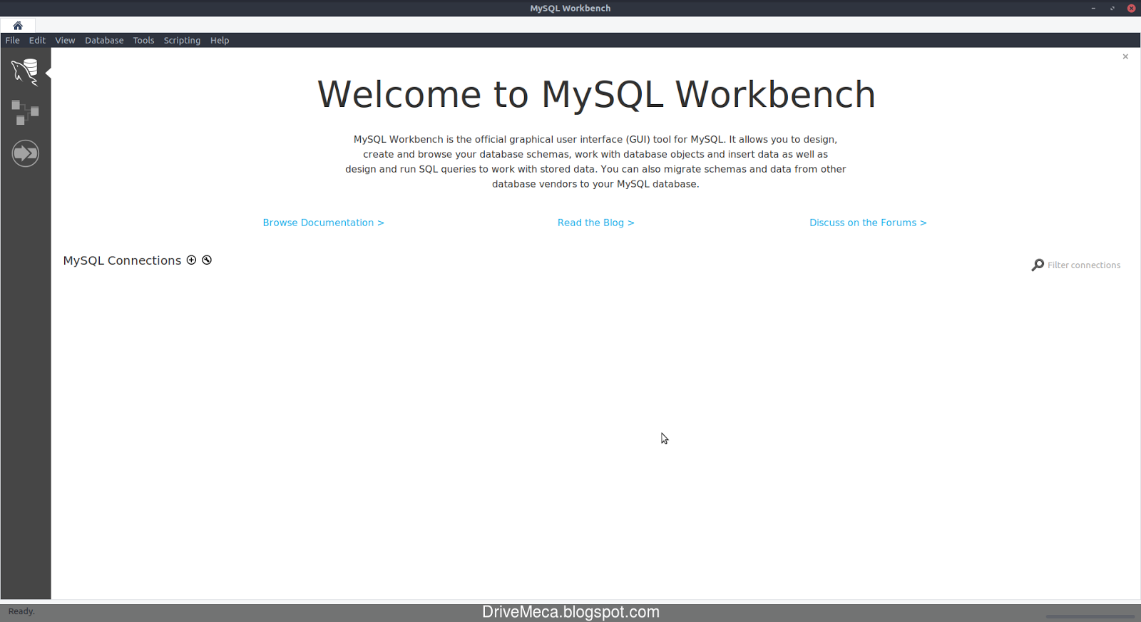Image resolution: width=1141 pixels, height=622 pixels.
Task: Open the Help menu
Action: [220, 41]
